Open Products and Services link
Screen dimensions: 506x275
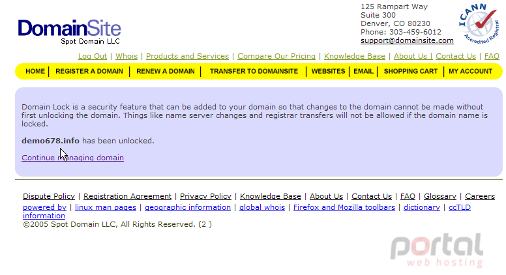click(188, 56)
